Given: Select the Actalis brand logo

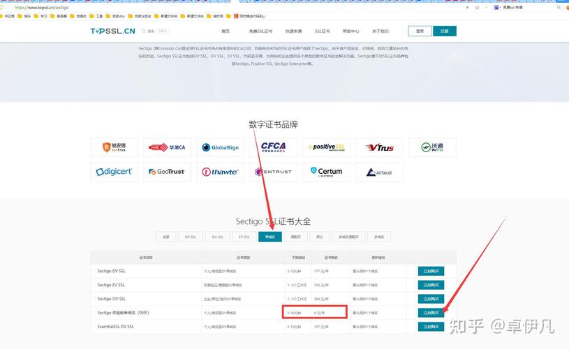Looking at the screenshot, I should (x=379, y=172).
